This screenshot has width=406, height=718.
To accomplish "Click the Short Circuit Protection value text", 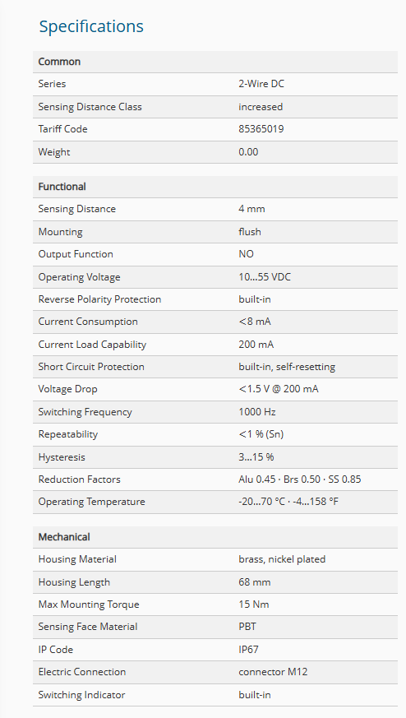I will pyautogui.click(x=287, y=367).
